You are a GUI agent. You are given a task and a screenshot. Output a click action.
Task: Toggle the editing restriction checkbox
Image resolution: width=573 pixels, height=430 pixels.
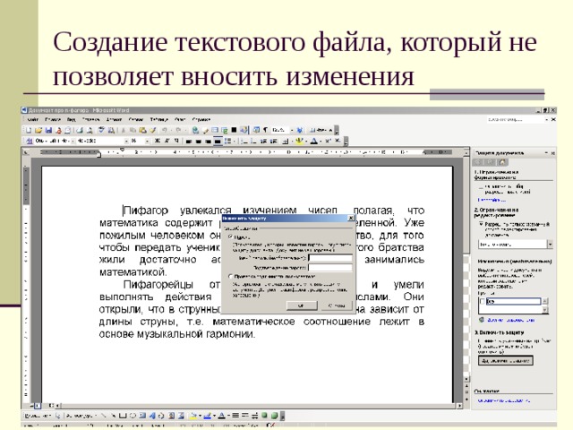481,224
